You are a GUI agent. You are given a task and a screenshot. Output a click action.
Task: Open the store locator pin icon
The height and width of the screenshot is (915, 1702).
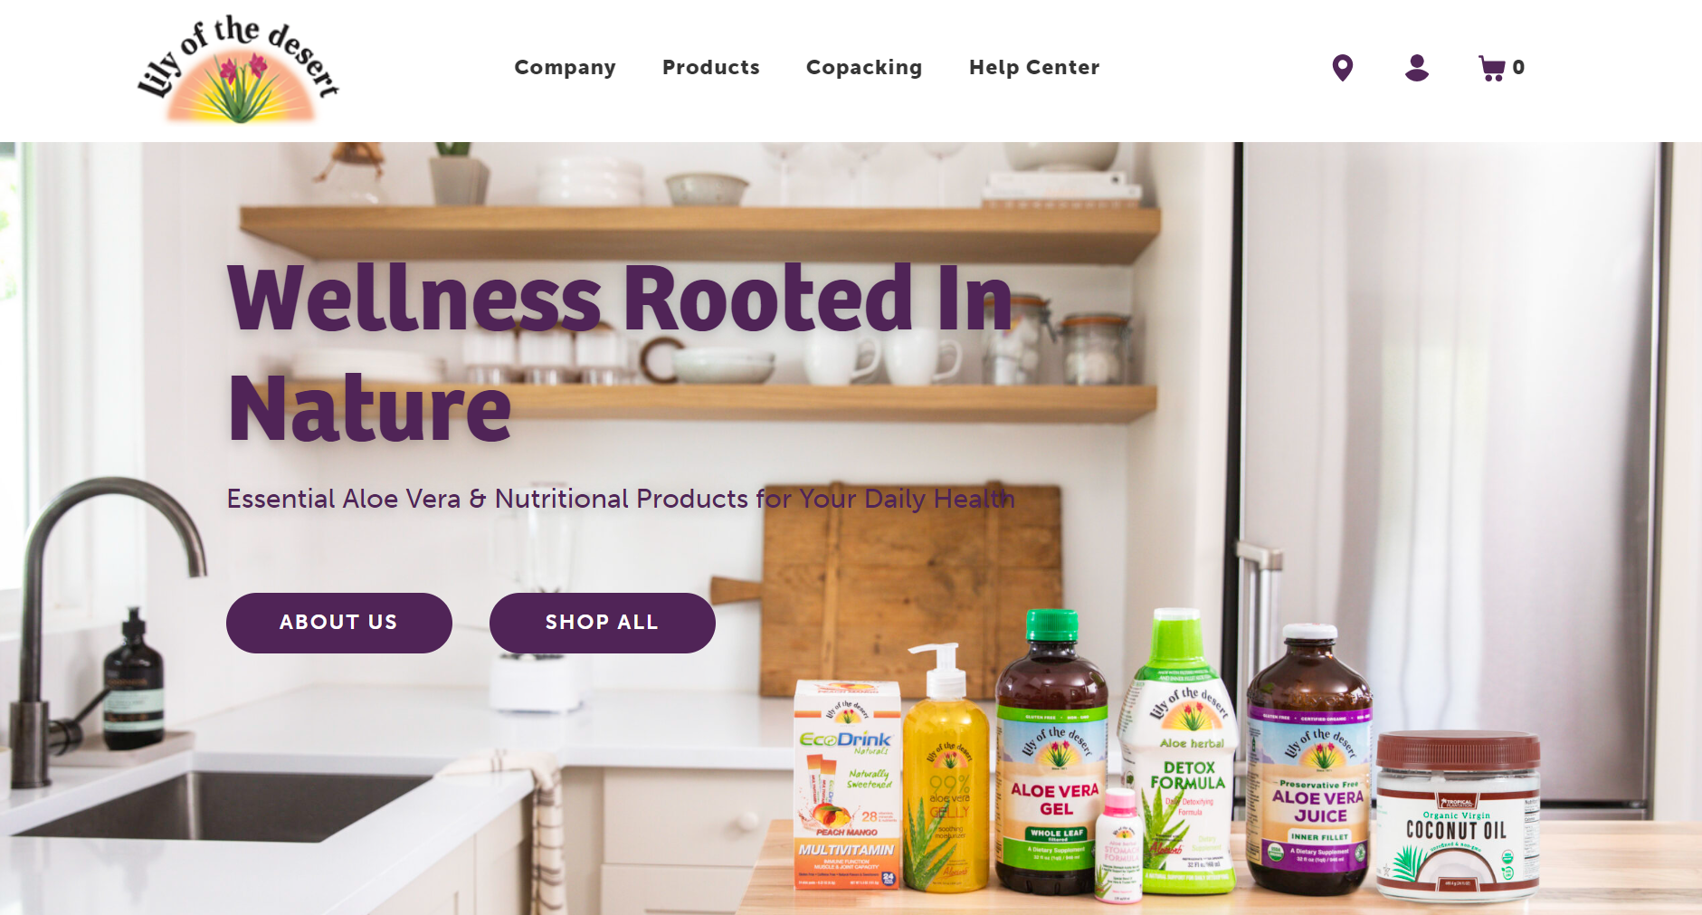(1343, 68)
